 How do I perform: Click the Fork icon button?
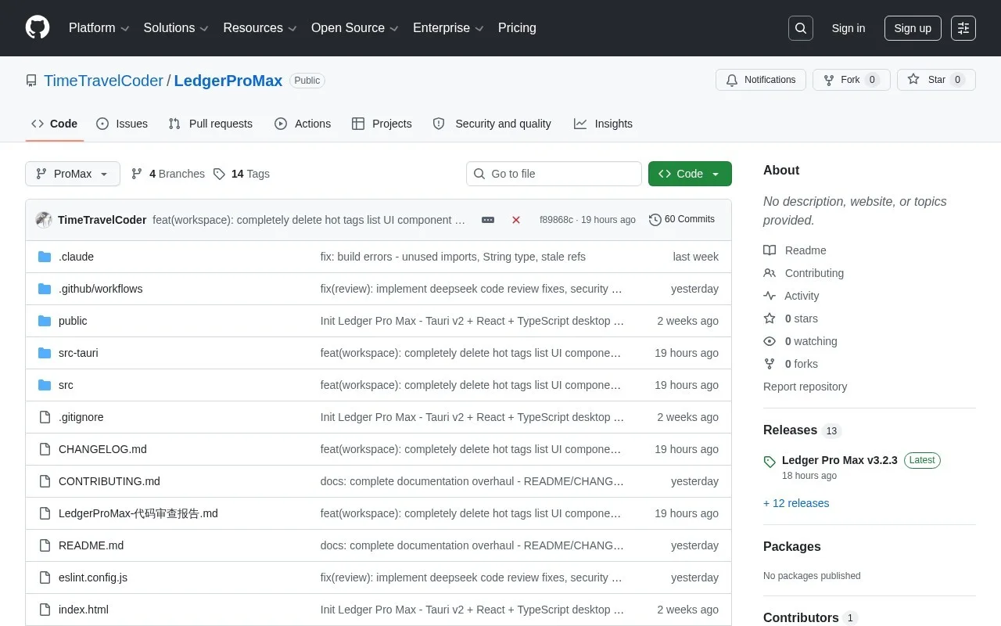point(851,80)
